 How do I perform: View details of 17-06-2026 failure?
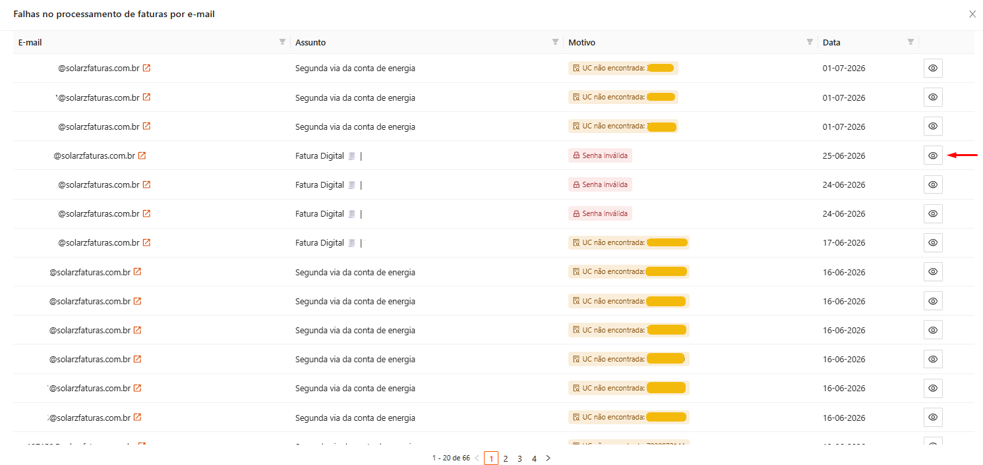pos(933,242)
